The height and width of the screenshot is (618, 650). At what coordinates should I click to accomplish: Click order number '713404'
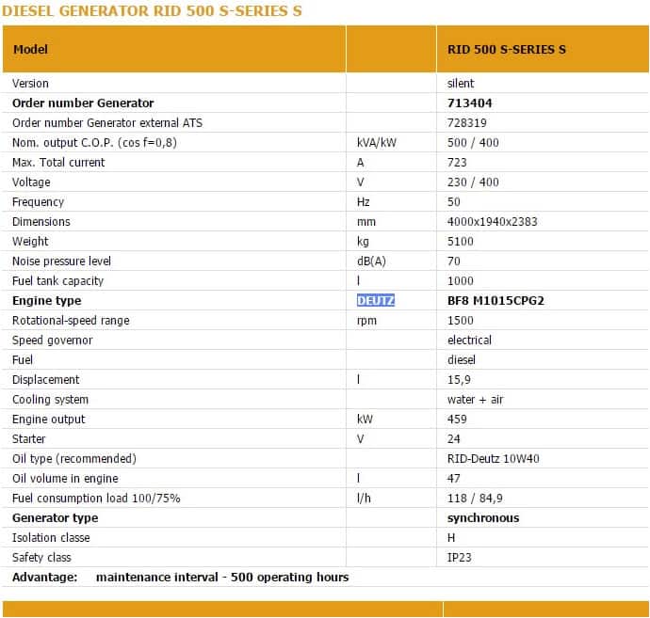pyautogui.click(x=469, y=103)
